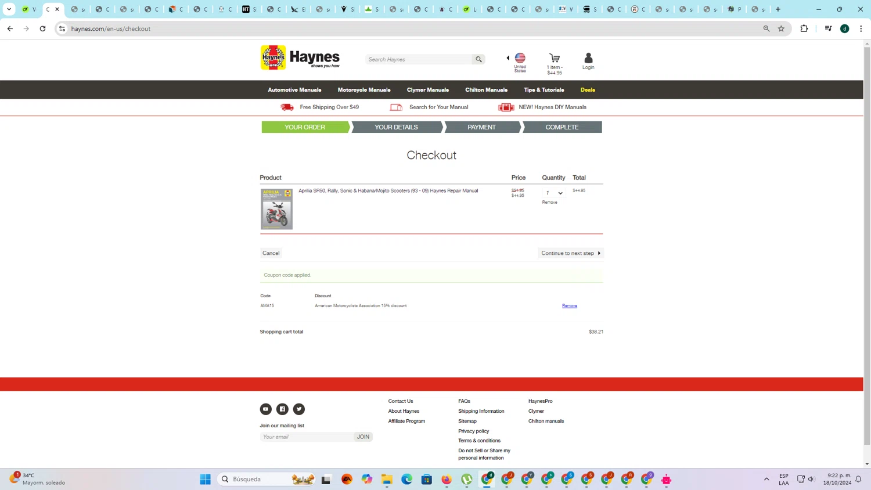Open About Haynes footer link

tap(404, 411)
